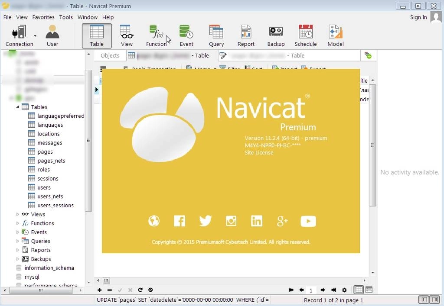Open the Event toolbar icon
This screenshot has width=444, height=306.
click(186, 35)
